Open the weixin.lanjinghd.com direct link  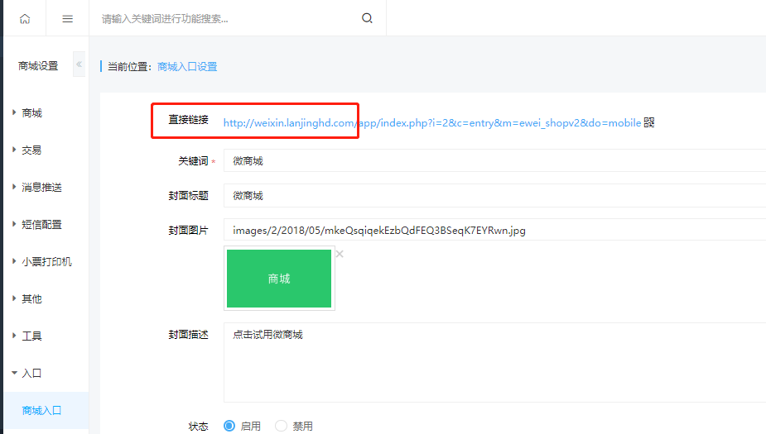[x=431, y=123]
